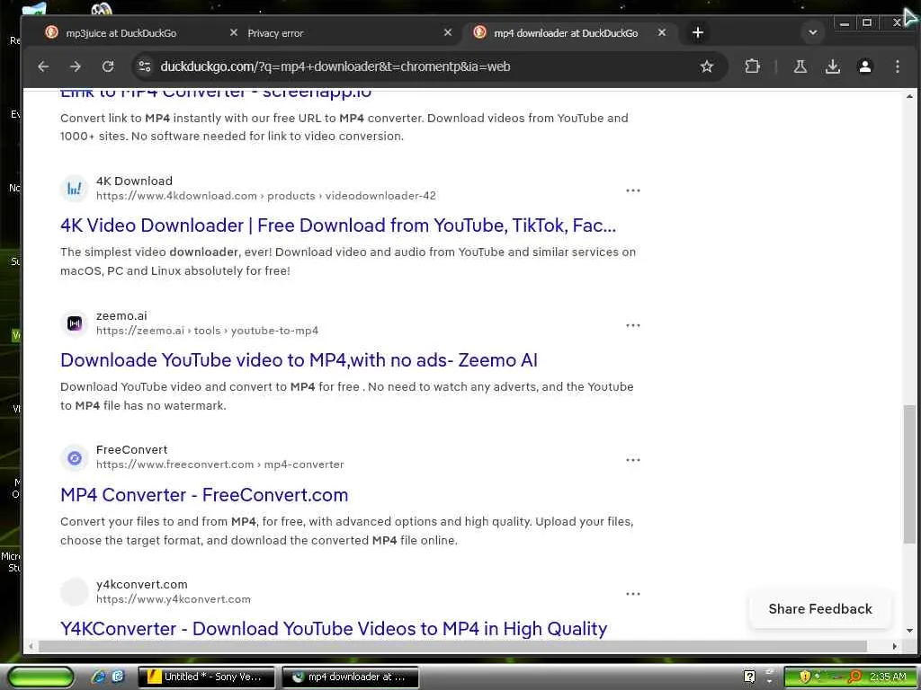Image resolution: width=921 pixels, height=690 pixels.
Task: Click the 4kdownload.com URL breadcrumb
Action: [x=265, y=196]
